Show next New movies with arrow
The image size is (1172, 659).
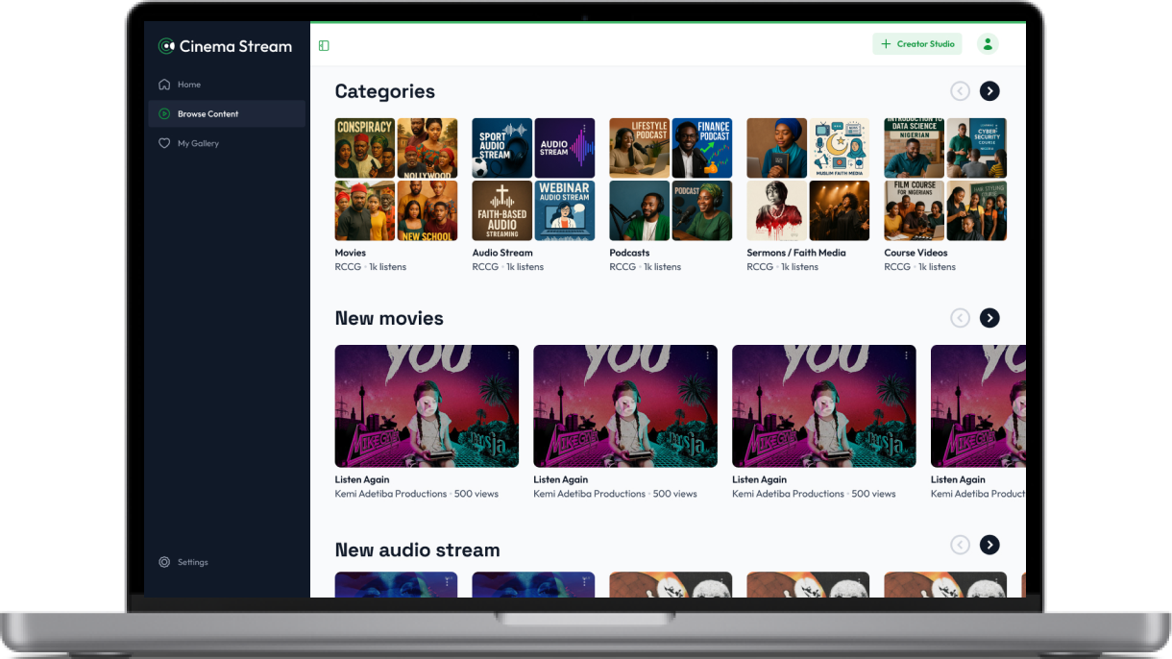click(x=989, y=318)
